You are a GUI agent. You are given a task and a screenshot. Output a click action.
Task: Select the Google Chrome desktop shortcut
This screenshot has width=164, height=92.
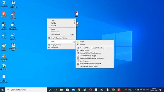tap(4, 47)
